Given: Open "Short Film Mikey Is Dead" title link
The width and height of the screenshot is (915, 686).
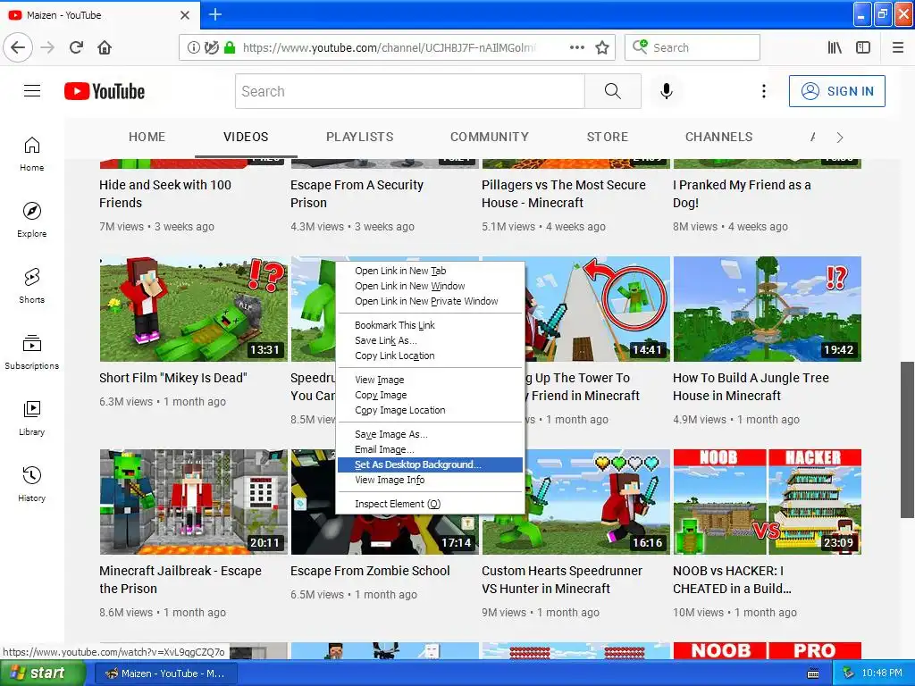Looking at the screenshot, I should (x=173, y=378).
